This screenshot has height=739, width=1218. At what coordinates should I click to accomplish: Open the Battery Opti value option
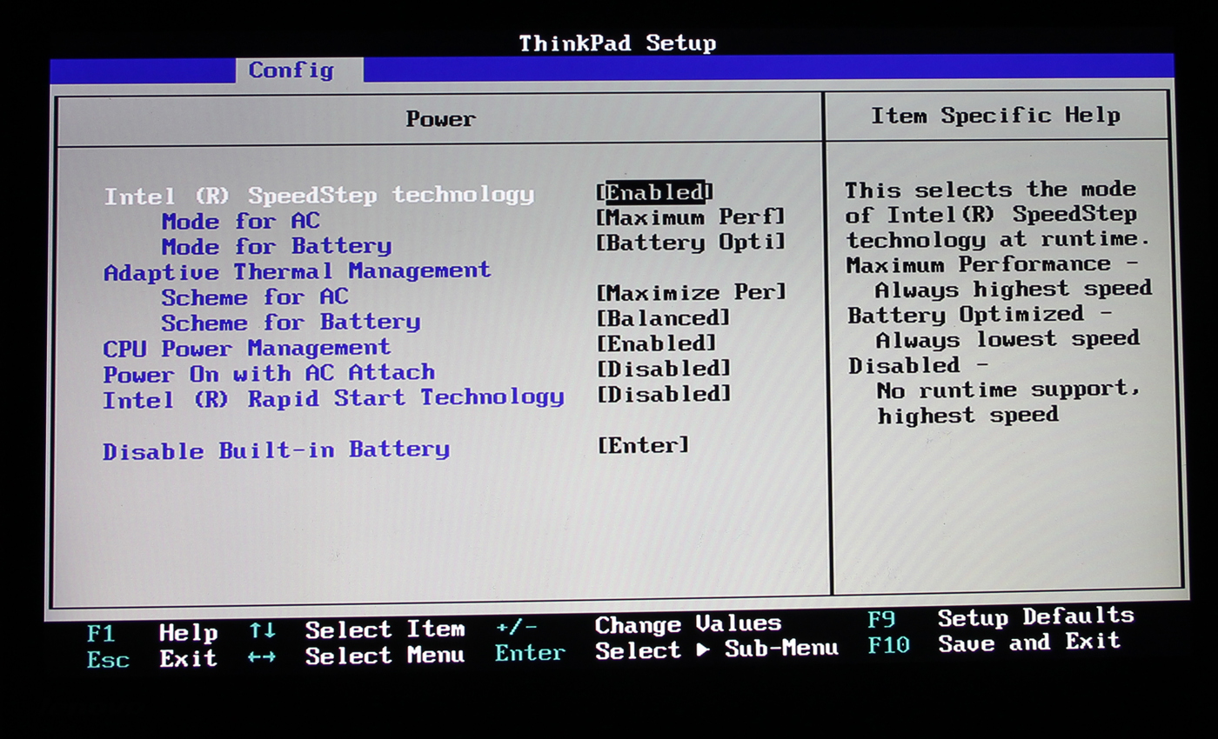point(691,242)
